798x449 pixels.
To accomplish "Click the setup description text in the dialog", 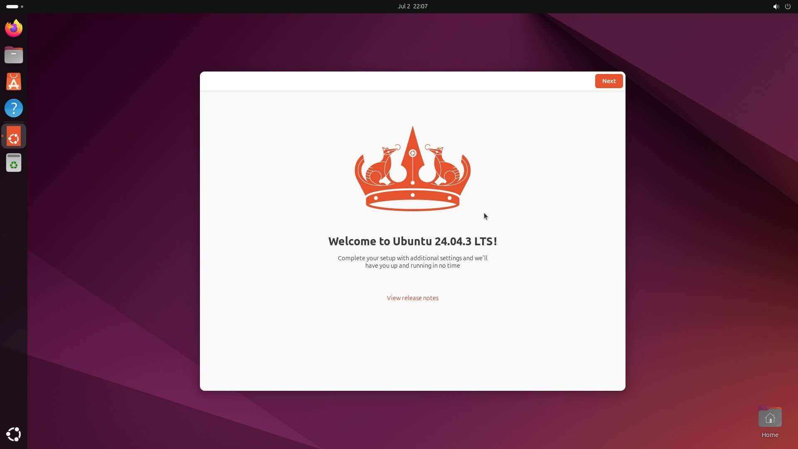I will [412, 262].
